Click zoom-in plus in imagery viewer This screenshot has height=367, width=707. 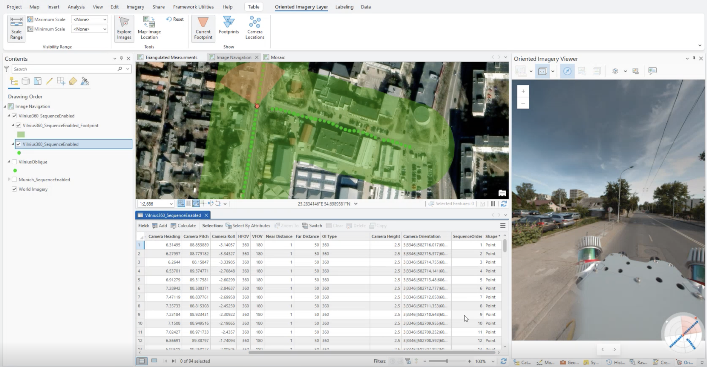tap(523, 91)
